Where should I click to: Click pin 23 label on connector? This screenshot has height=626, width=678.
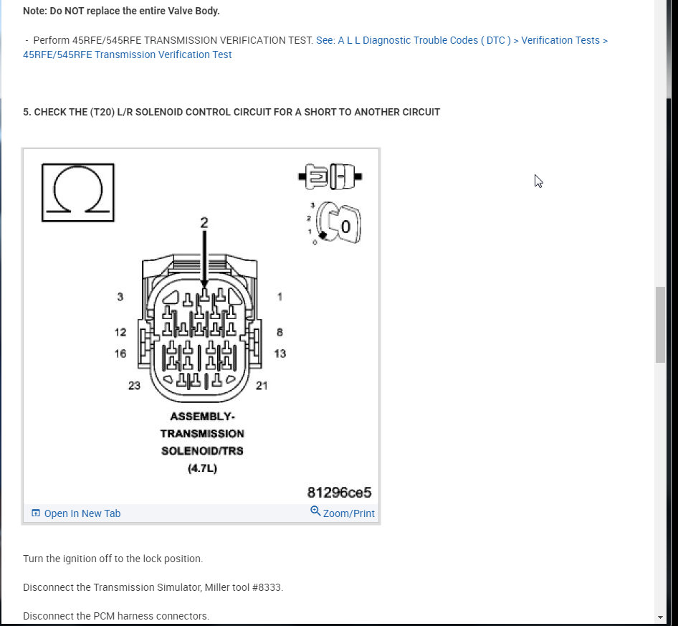click(x=134, y=386)
